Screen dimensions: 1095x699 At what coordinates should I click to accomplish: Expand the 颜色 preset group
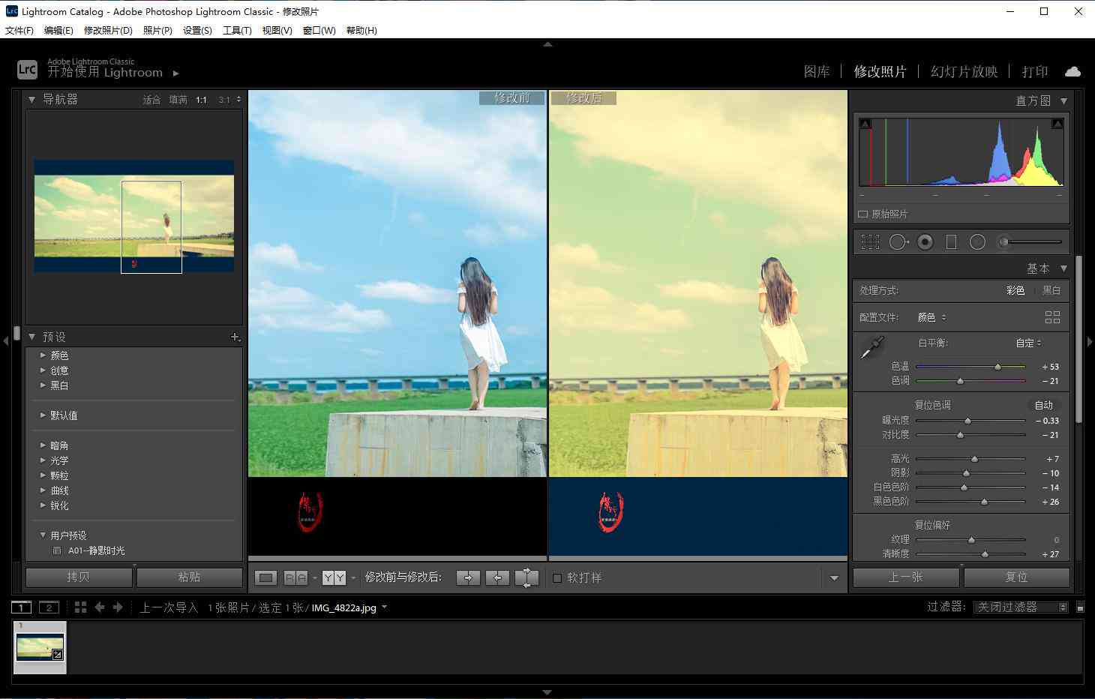(x=43, y=355)
